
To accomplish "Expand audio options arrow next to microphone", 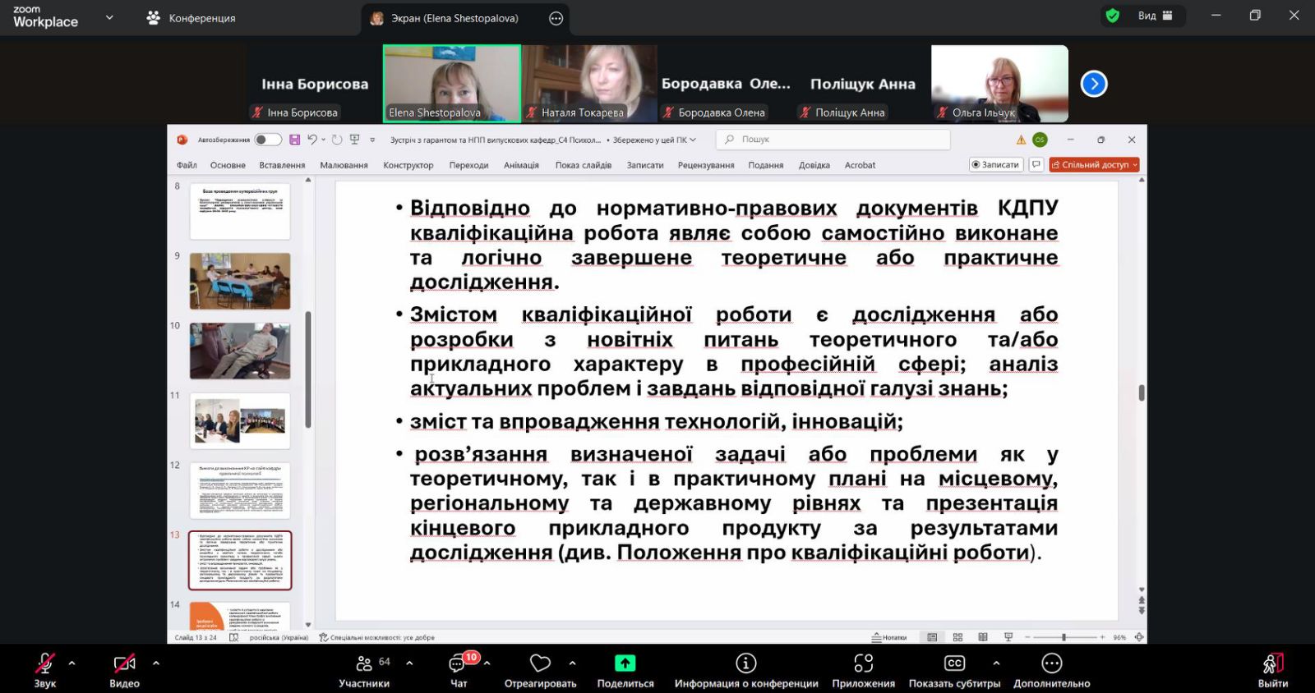I will [72, 663].
